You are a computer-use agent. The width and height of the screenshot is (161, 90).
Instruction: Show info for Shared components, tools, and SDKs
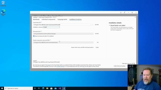(50, 40)
